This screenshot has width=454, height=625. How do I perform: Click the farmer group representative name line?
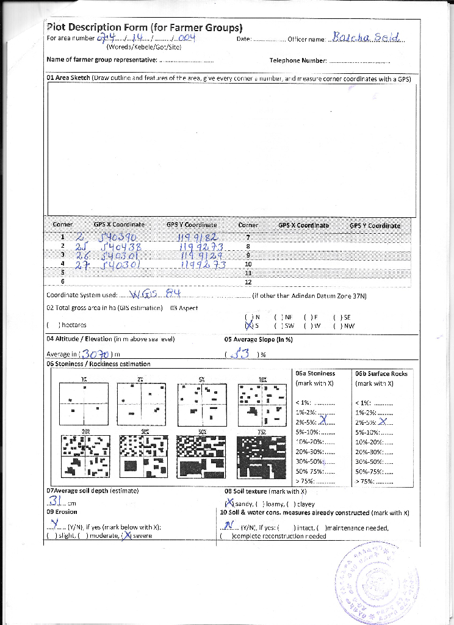click(186, 60)
